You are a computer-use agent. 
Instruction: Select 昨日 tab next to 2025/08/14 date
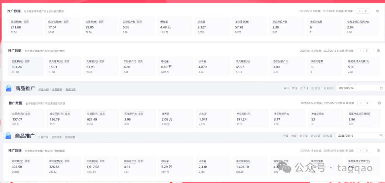click(x=294, y=88)
